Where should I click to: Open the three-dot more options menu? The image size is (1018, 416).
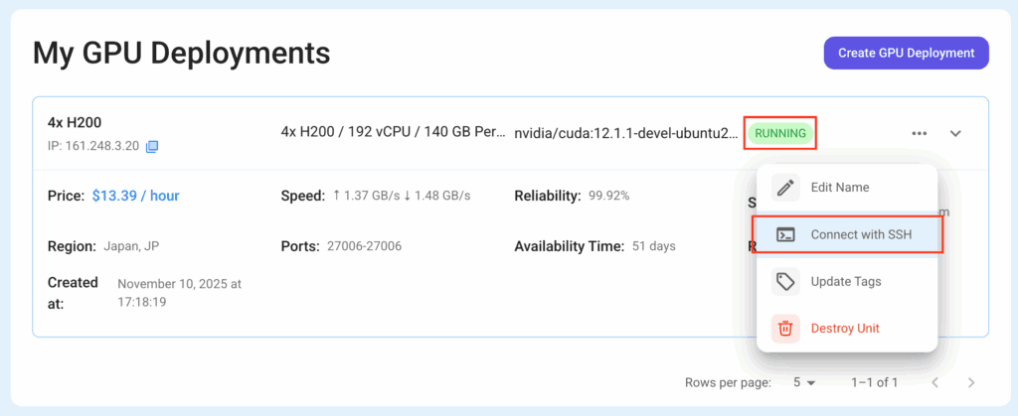919,133
